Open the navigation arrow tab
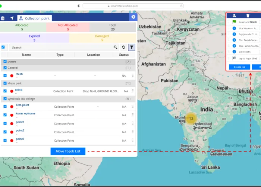The height and width of the screenshot is (187, 261). [x=12, y=18]
